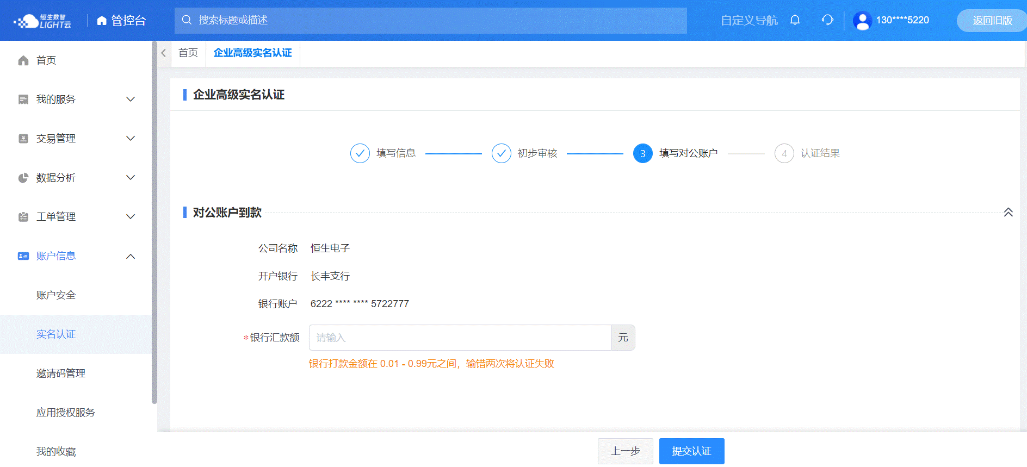Click the 填写信息 step label
The width and height of the screenshot is (1027, 467).
[x=396, y=153]
